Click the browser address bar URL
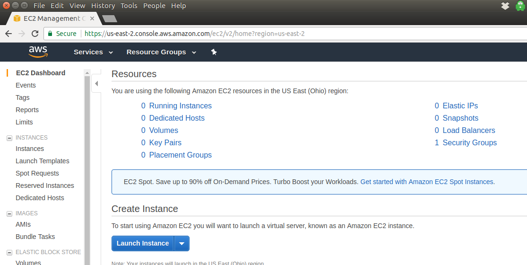527x265 pixels. (x=195, y=34)
